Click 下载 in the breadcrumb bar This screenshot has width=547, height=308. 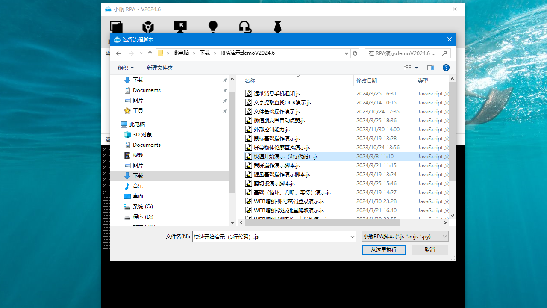[204, 53]
